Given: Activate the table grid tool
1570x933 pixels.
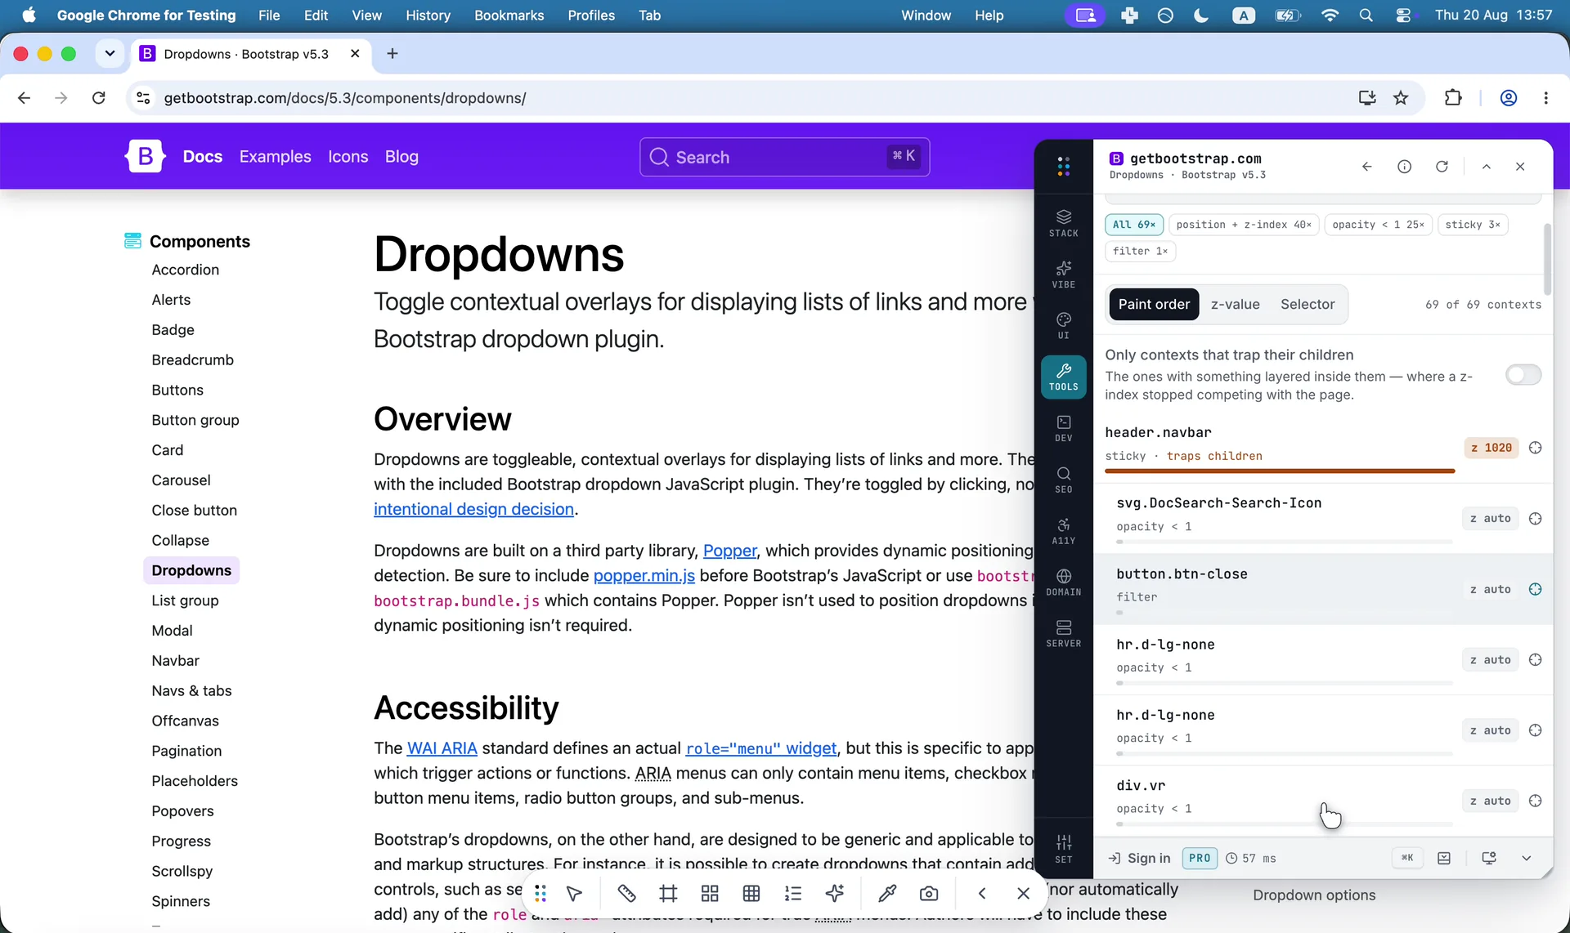Looking at the screenshot, I should coord(751,894).
